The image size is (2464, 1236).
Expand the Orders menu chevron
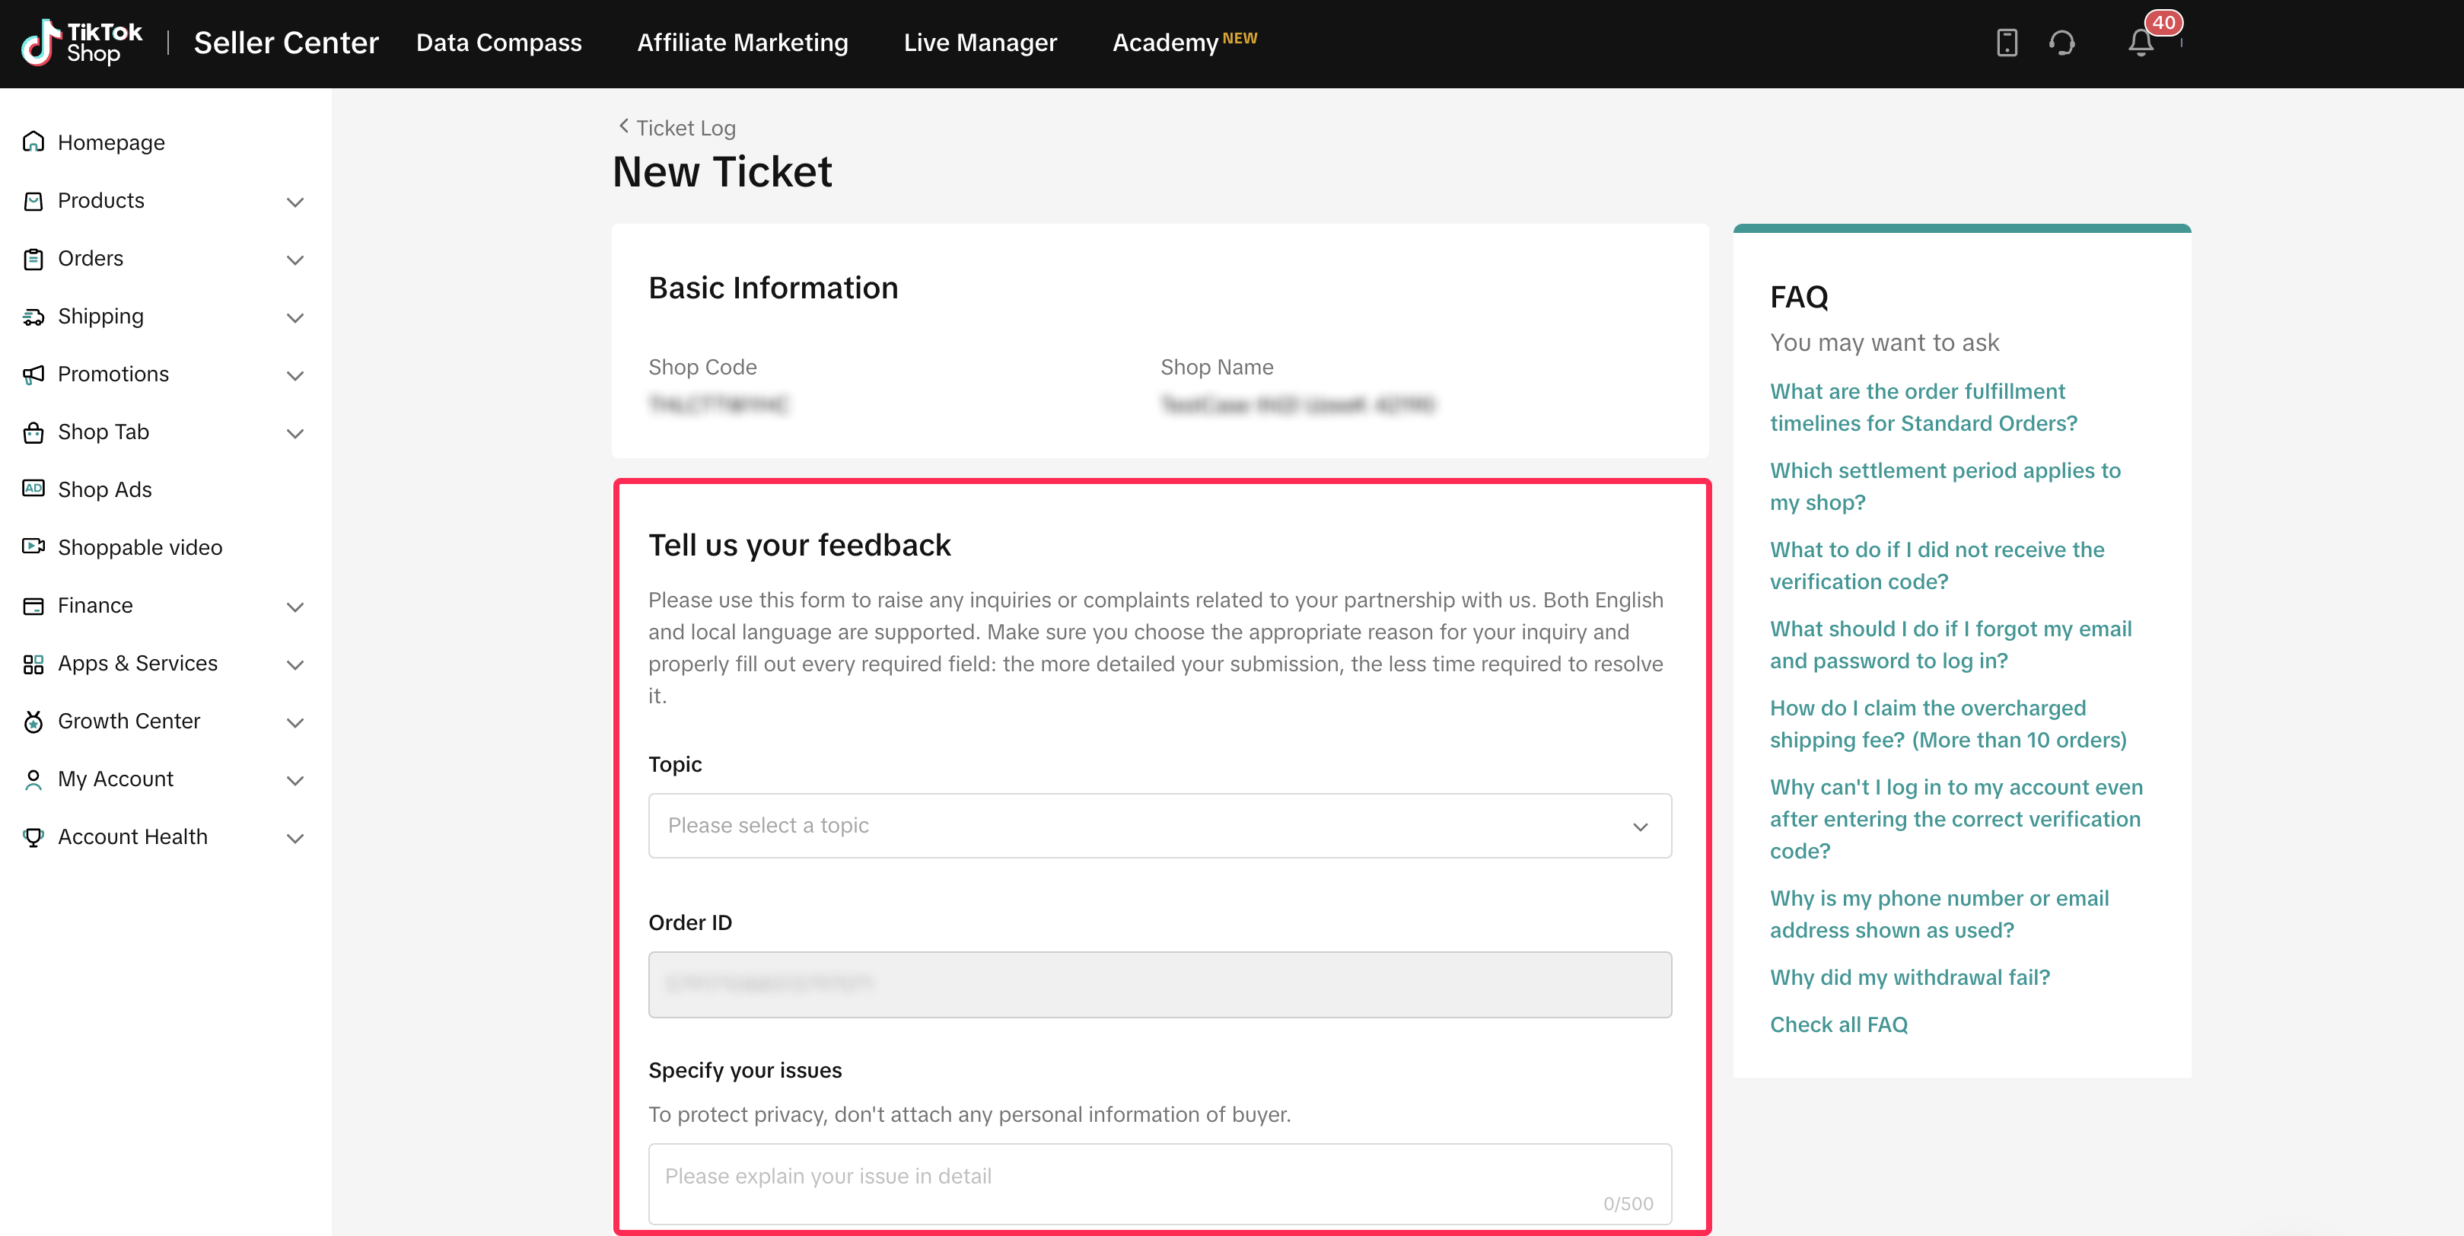[294, 260]
